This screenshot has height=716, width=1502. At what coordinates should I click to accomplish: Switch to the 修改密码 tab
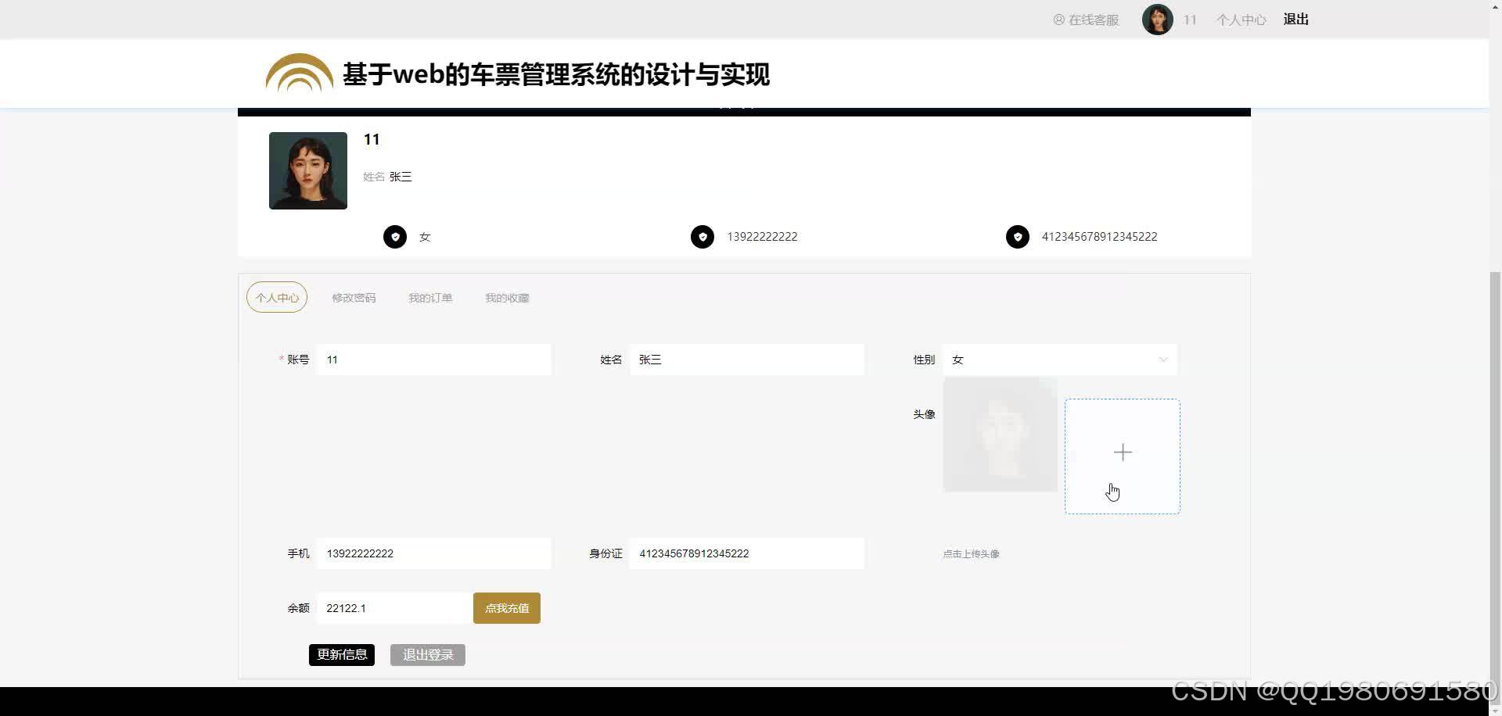(353, 297)
